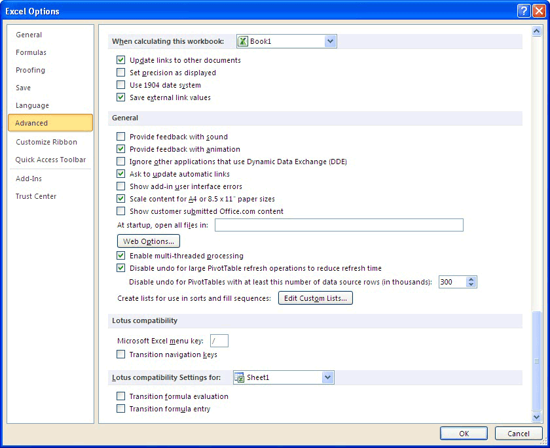Click the vertical scrollbar thumb
The width and height of the screenshot is (550, 448).
click(x=536, y=360)
